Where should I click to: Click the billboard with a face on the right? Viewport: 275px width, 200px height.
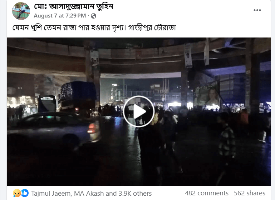(207, 95)
